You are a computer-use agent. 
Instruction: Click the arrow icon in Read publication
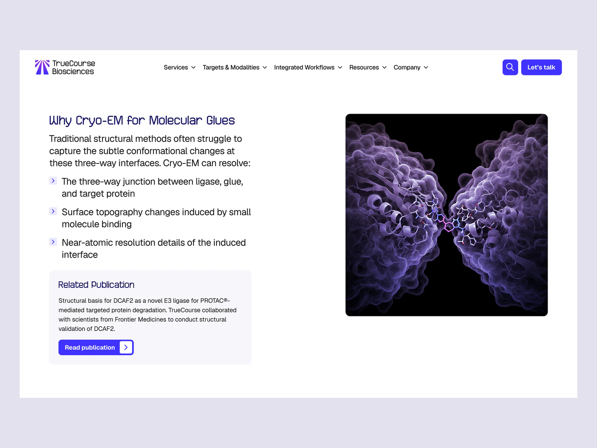coord(126,347)
